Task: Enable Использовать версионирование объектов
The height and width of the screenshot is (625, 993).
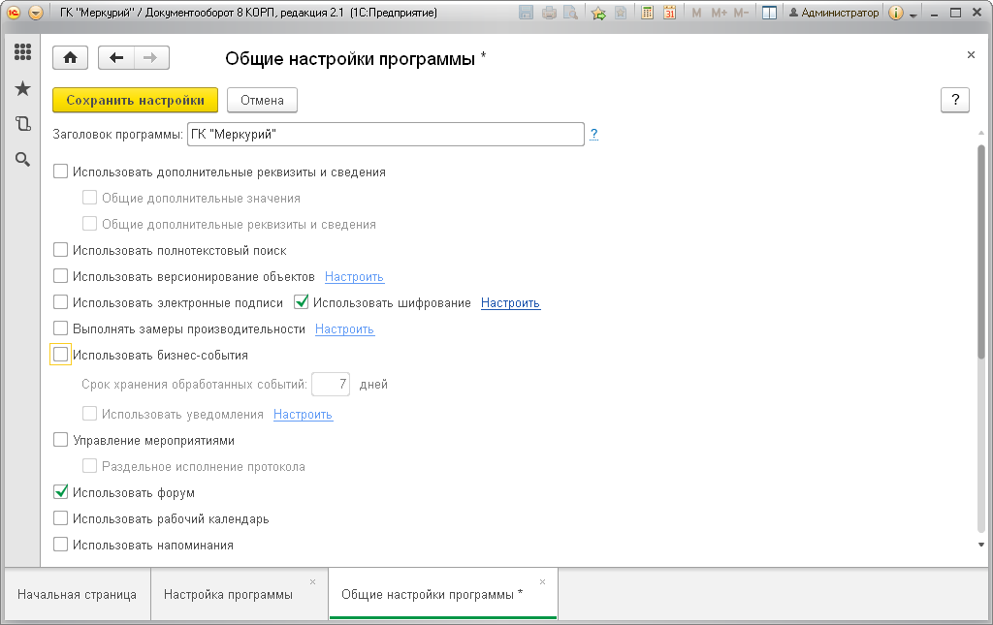Action: [60, 276]
